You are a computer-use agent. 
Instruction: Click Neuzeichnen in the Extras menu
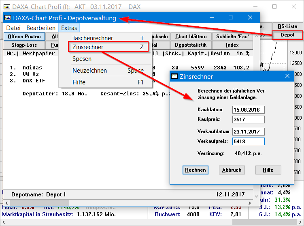click(x=89, y=71)
